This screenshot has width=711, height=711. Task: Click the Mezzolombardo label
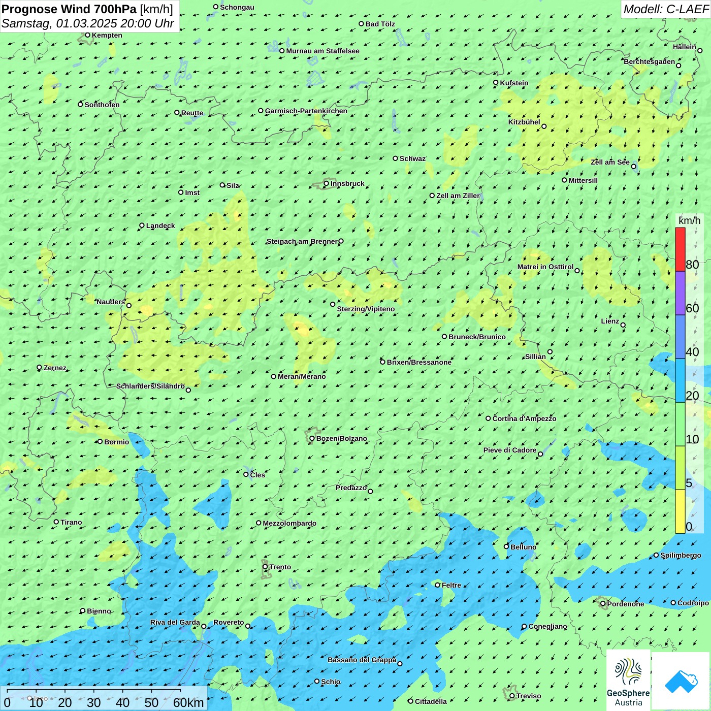pyautogui.click(x=289, y=523)
